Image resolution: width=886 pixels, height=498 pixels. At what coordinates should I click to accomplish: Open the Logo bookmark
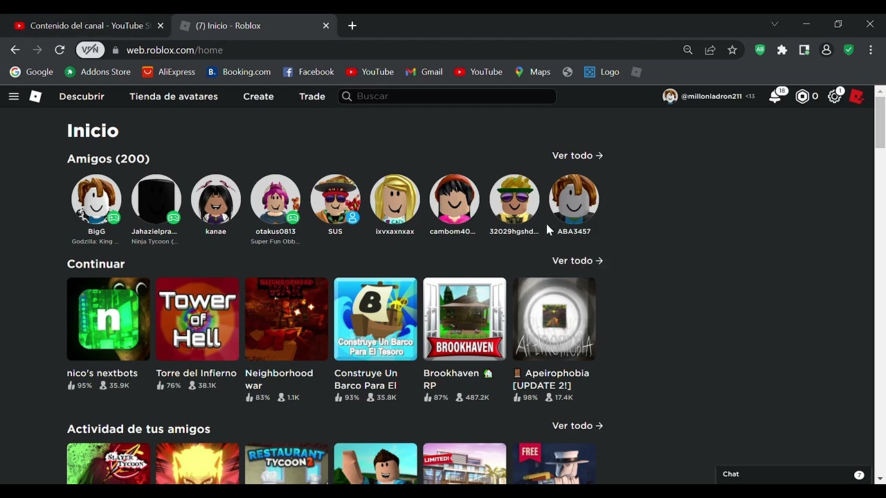click(x=602, y=72)
